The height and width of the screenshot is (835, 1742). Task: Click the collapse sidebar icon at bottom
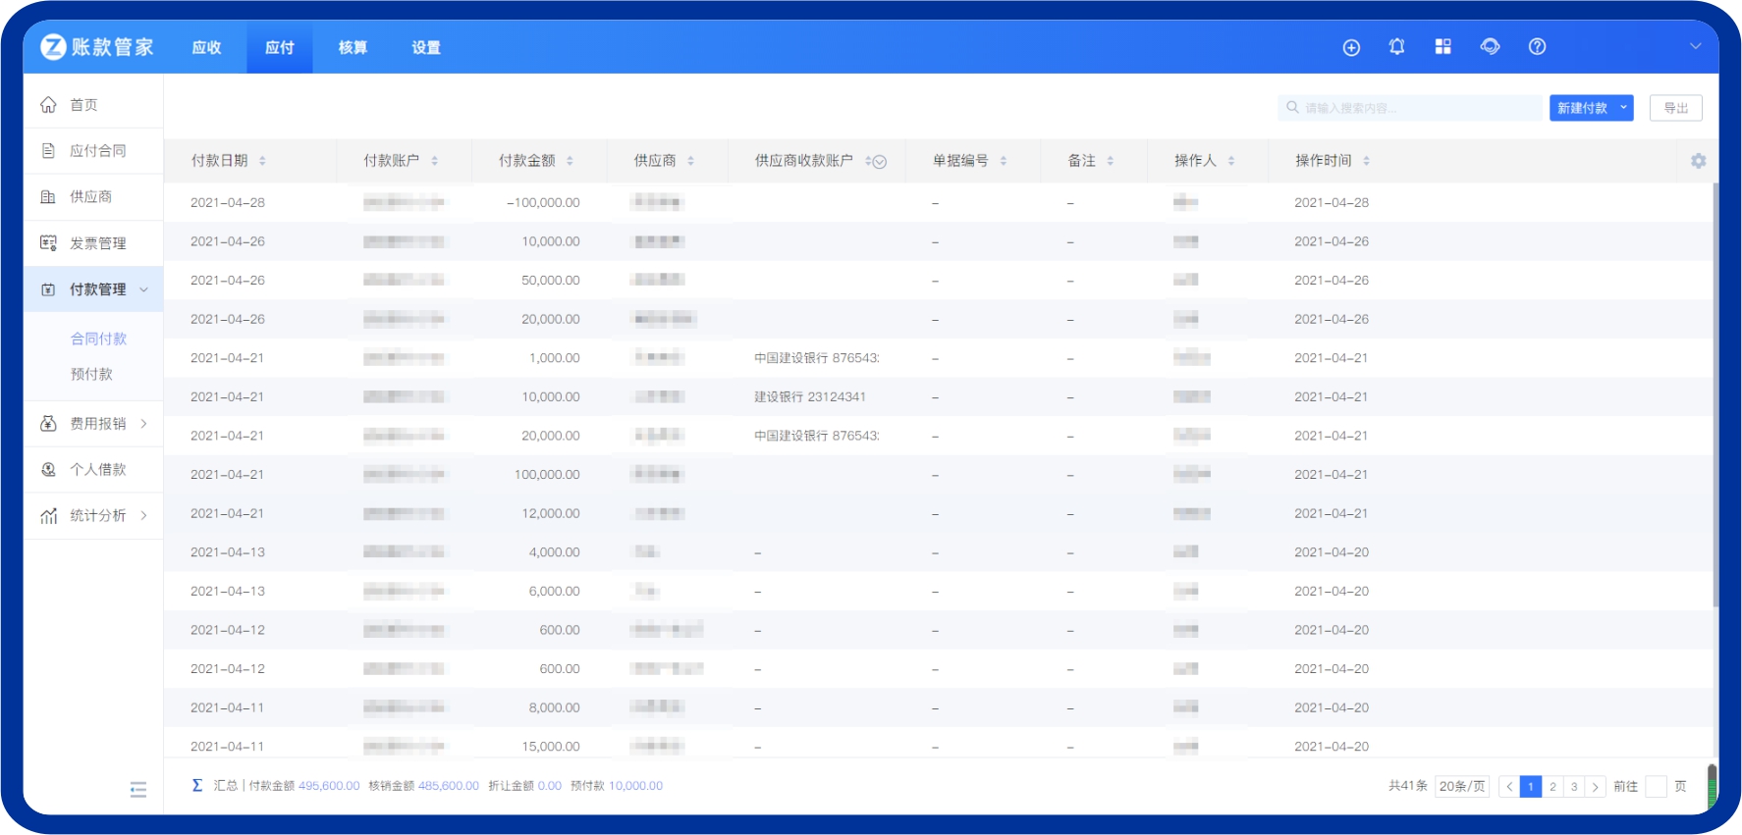[x=138, y=790]
